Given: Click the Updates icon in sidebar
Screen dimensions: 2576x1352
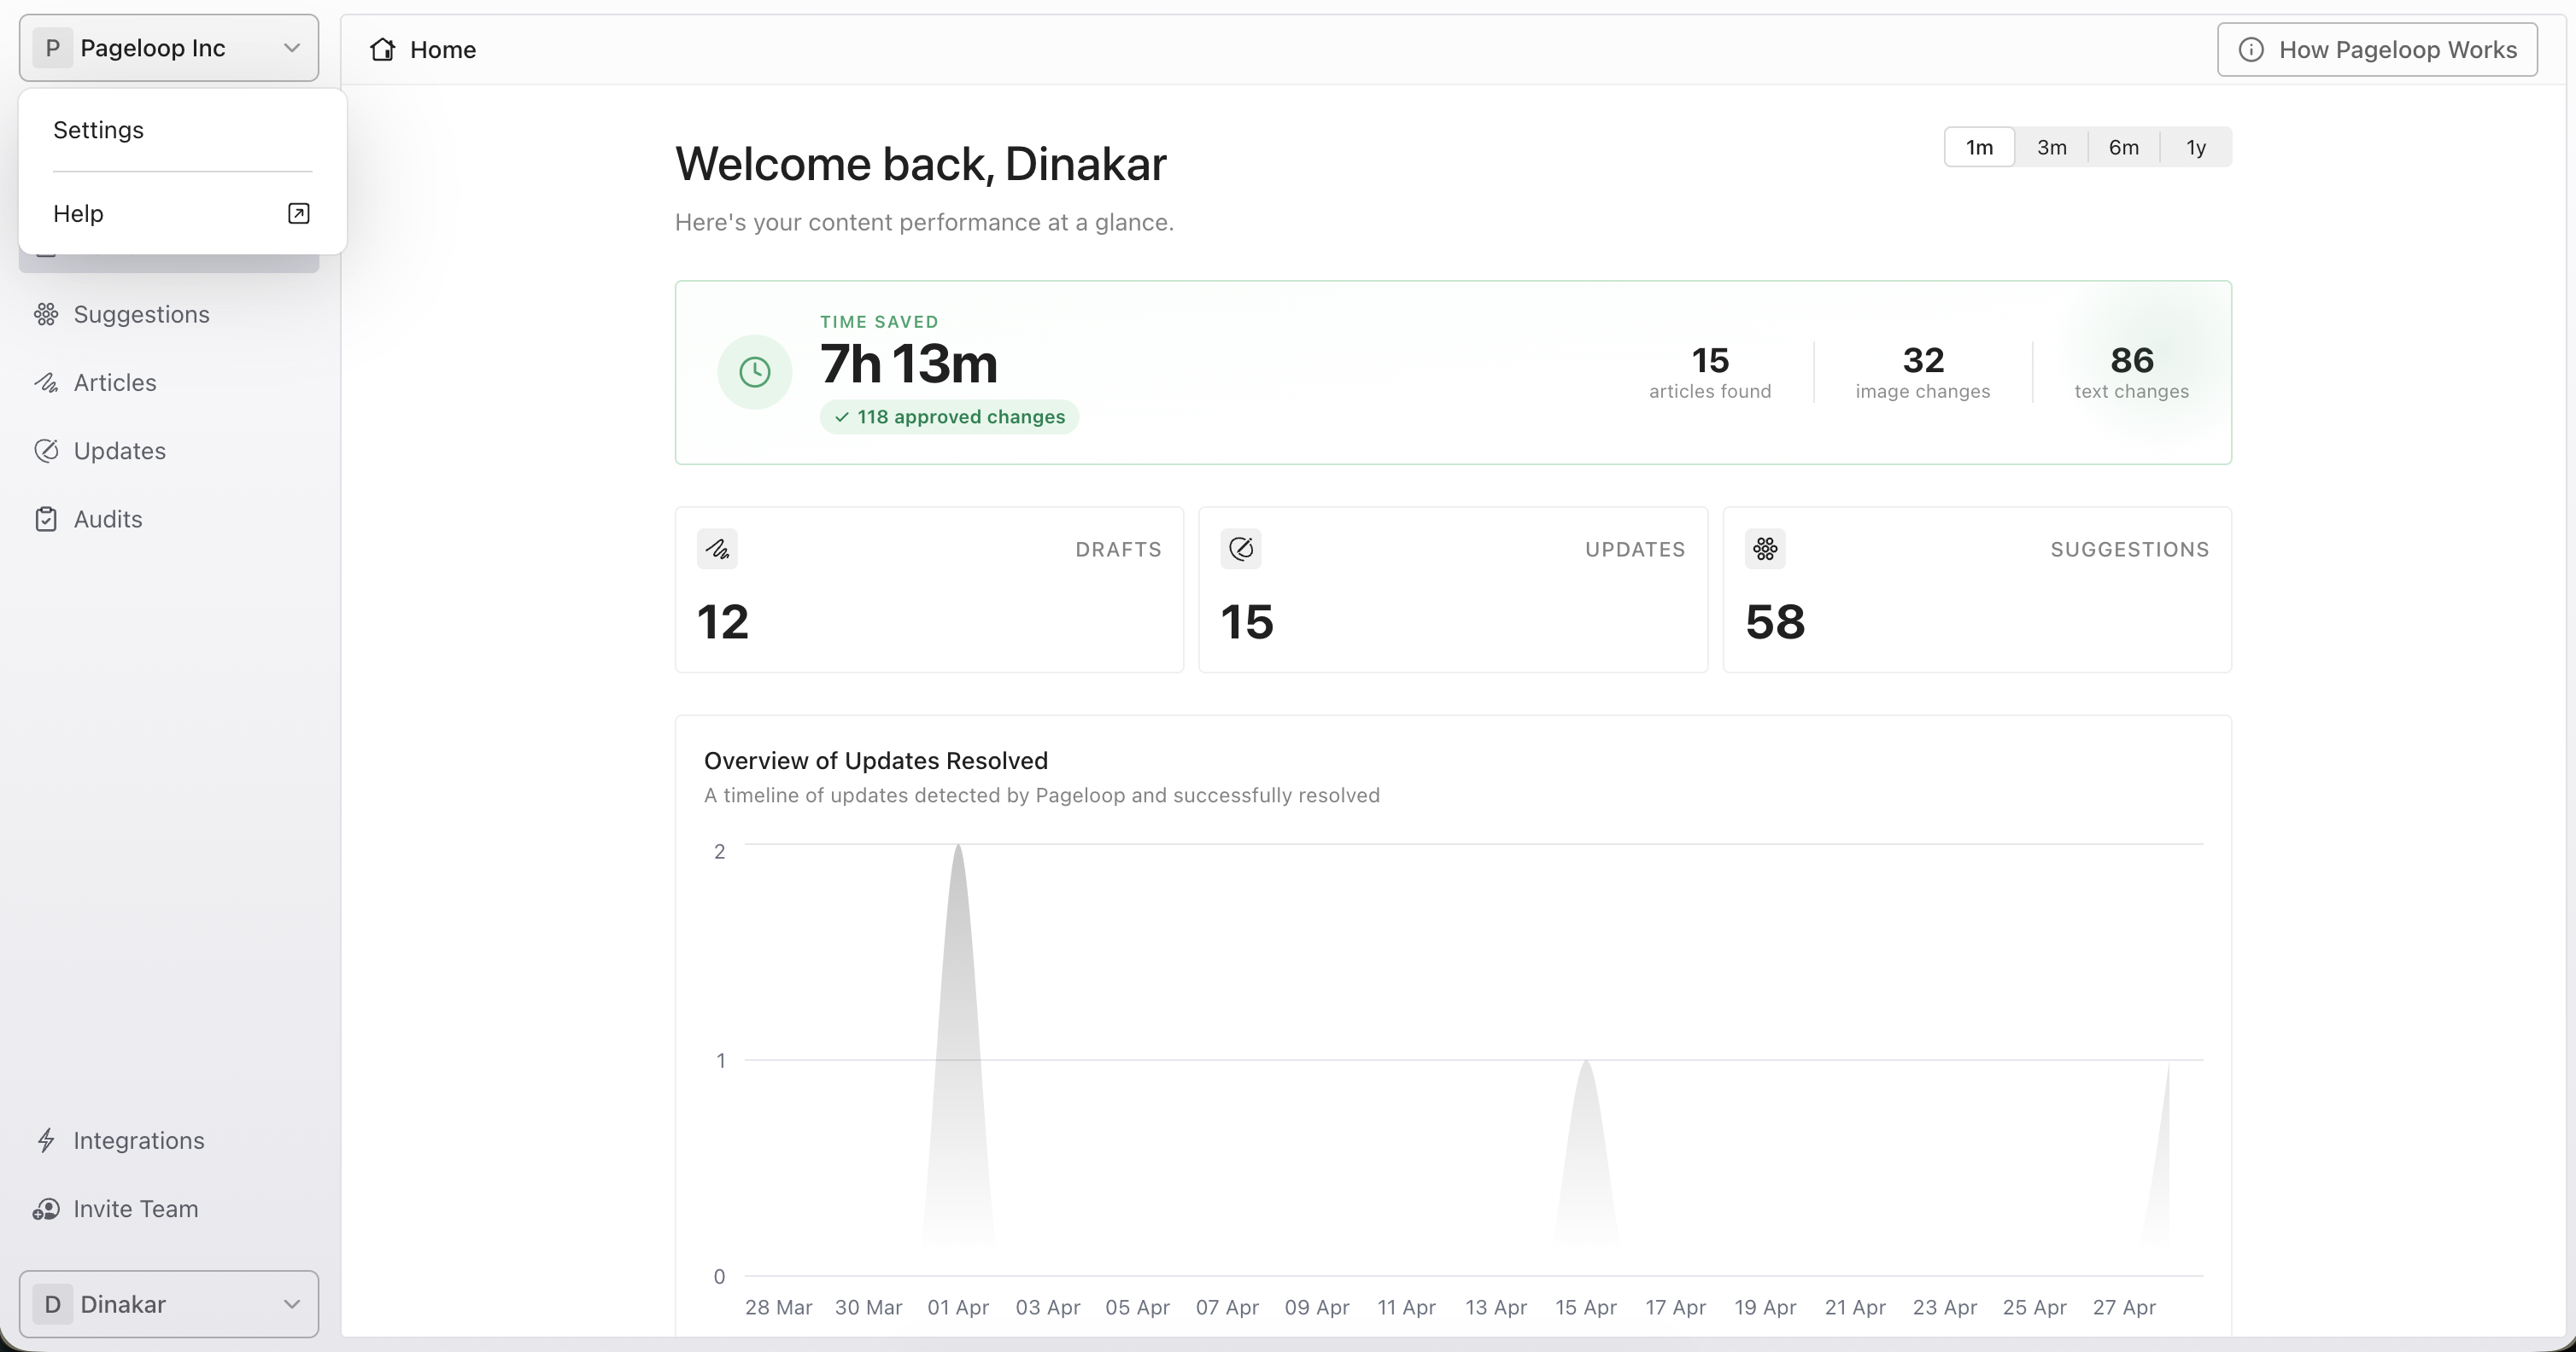Looking at the screenshot, I should [46, 451].
